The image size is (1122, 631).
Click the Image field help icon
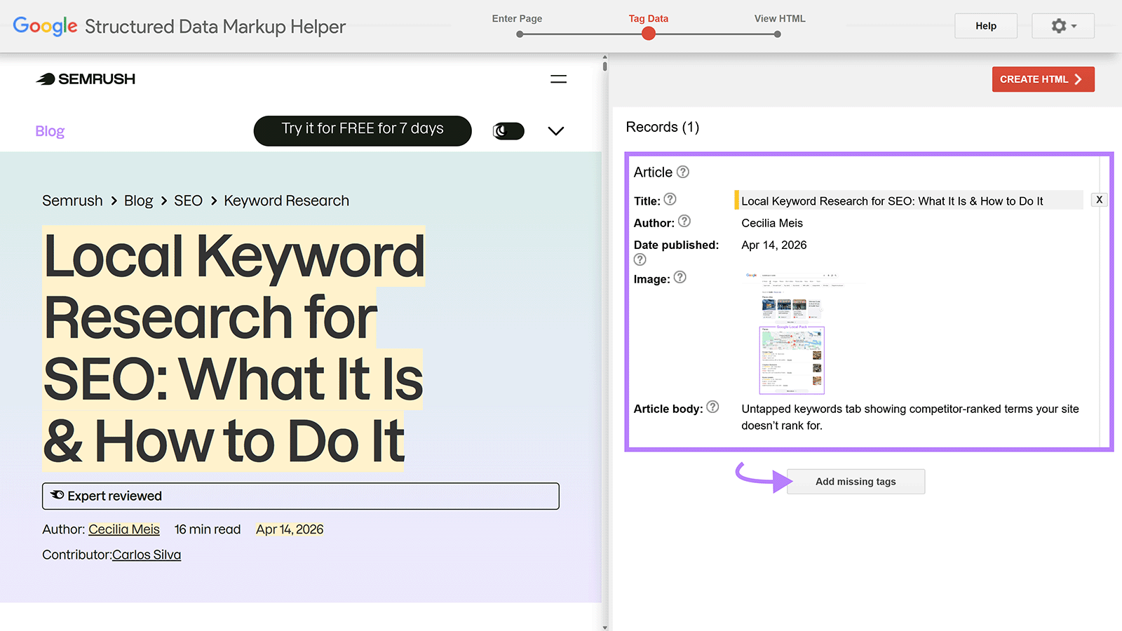pyautogui.click(x=680, y=278)
